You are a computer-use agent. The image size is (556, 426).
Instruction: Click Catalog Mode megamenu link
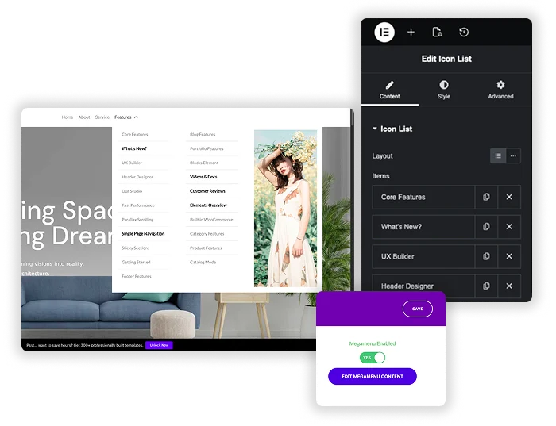[x=203, y=262]
